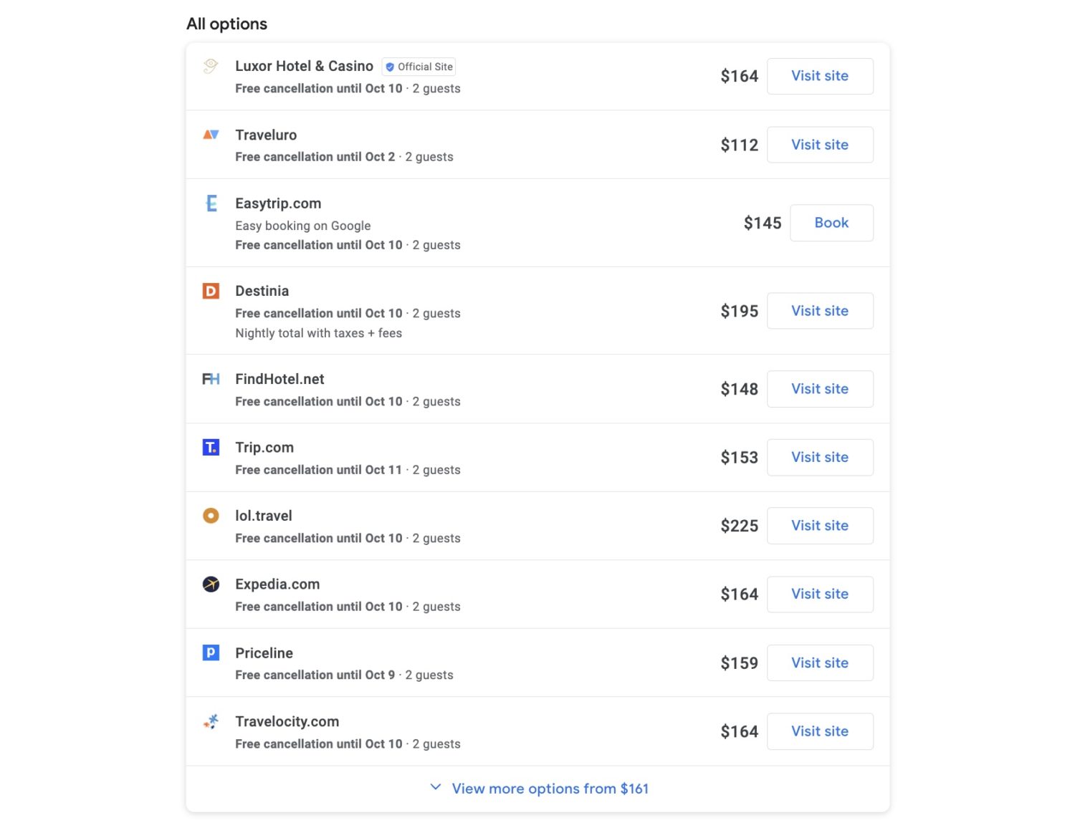The width and height of the screenshot is (1075, 828).
Task: Open View more options from $161
Action: click(x=550, y=788)
